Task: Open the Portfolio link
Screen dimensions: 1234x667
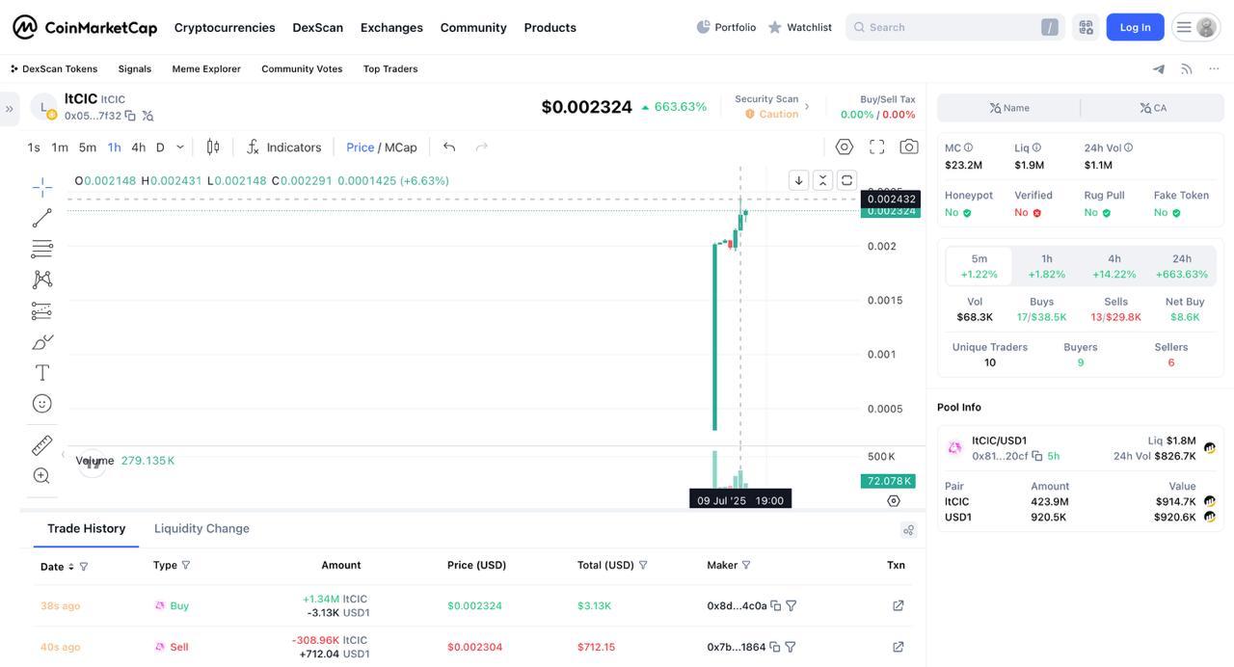Action: 726,27
